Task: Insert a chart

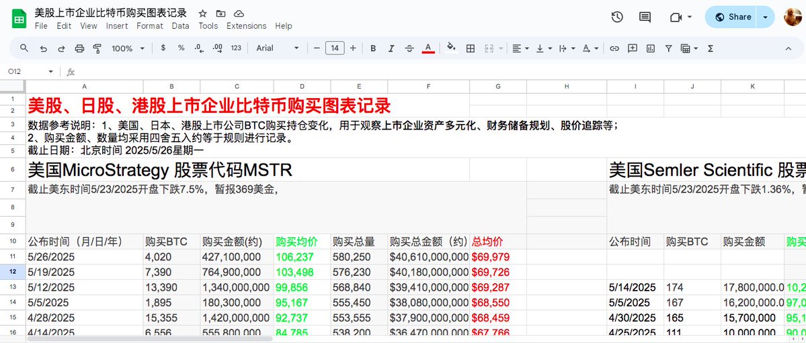Action: [651, 48]
